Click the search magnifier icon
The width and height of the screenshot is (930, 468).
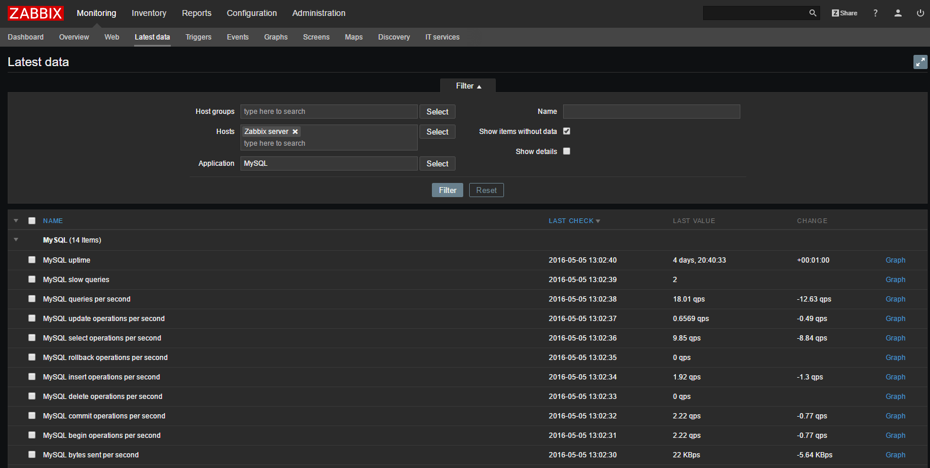point(812,13)
